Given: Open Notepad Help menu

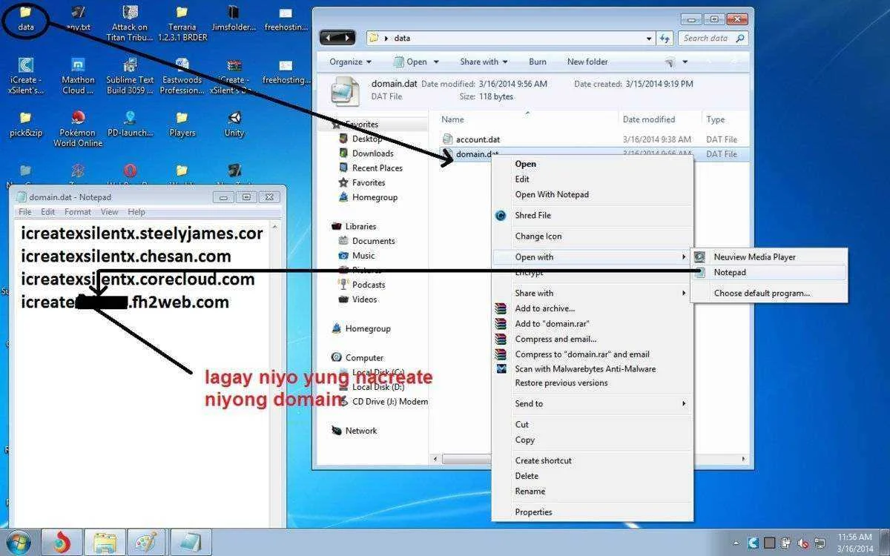Looking at the screenshot, I should coord(136,212).
